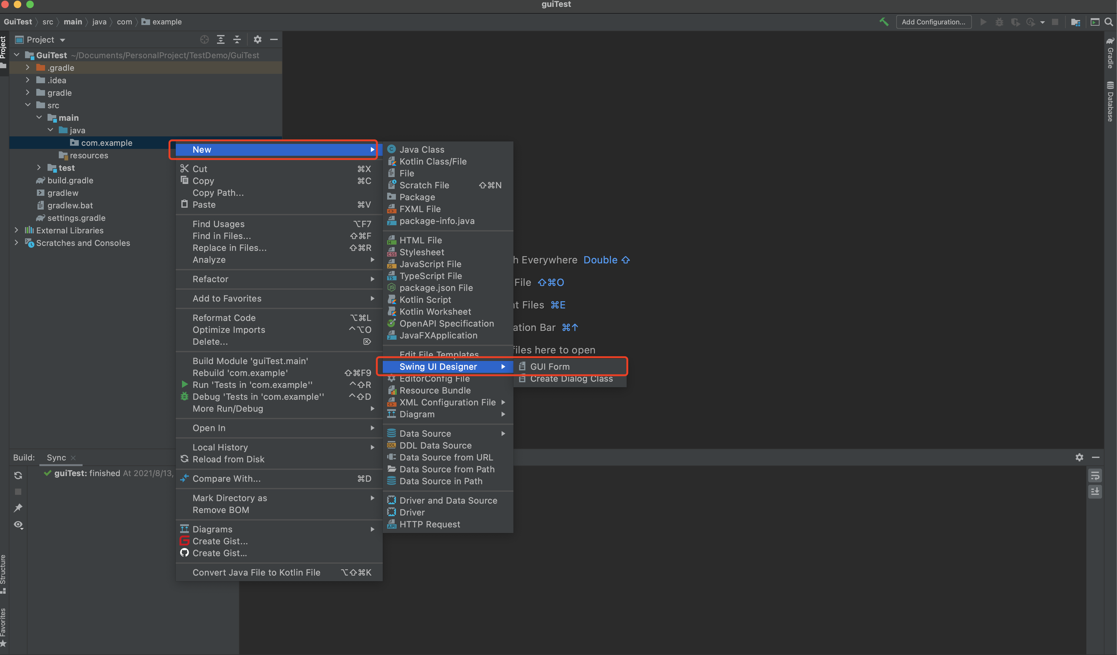Collapse the main folder
Viewport: 1117px width, 655px height.
[39, 118]
